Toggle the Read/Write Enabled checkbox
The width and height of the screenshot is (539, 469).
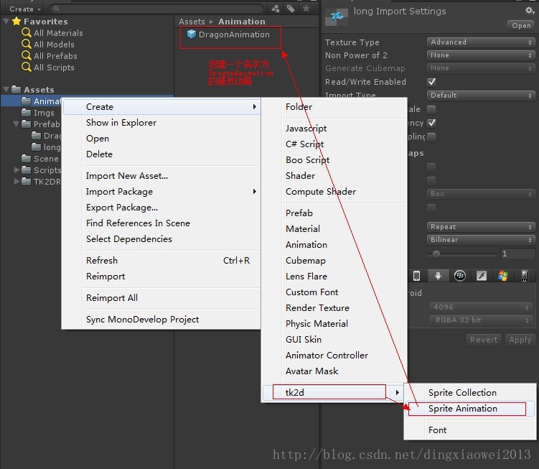point(431,82)
